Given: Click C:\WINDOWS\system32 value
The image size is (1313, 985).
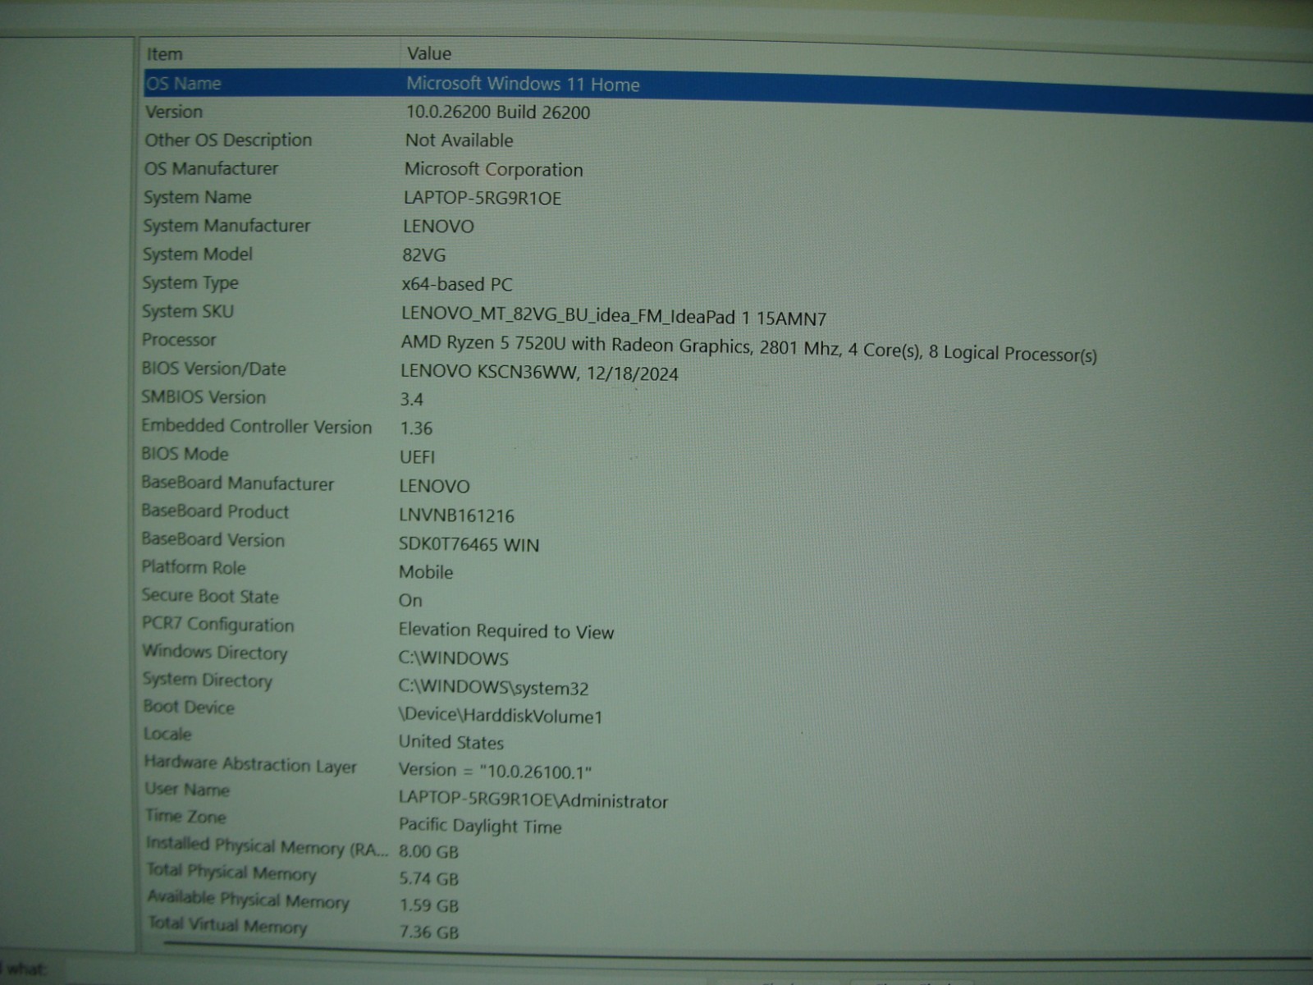Looking at the screenshot, I should (x=494, y=688).
